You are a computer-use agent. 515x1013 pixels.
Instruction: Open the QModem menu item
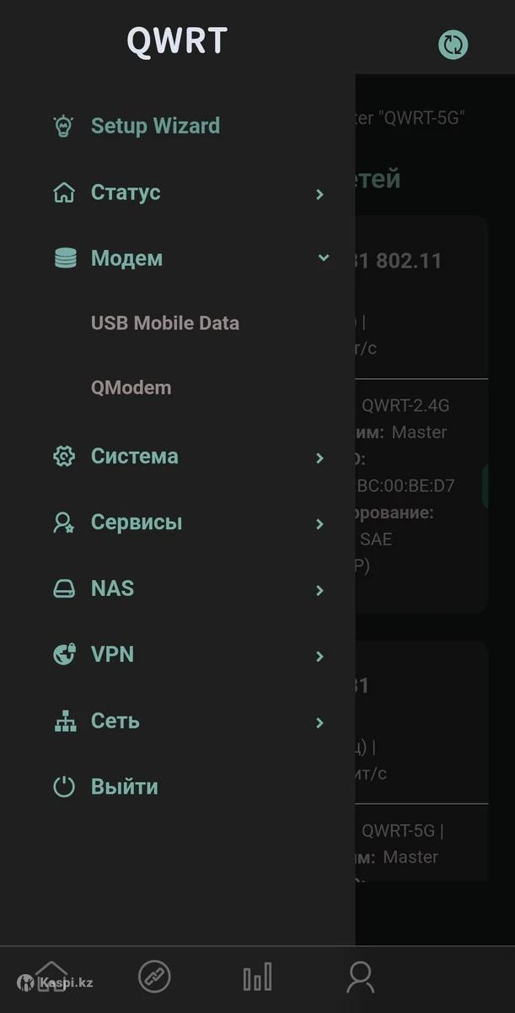pyautogui.click(x=131, y=388)
